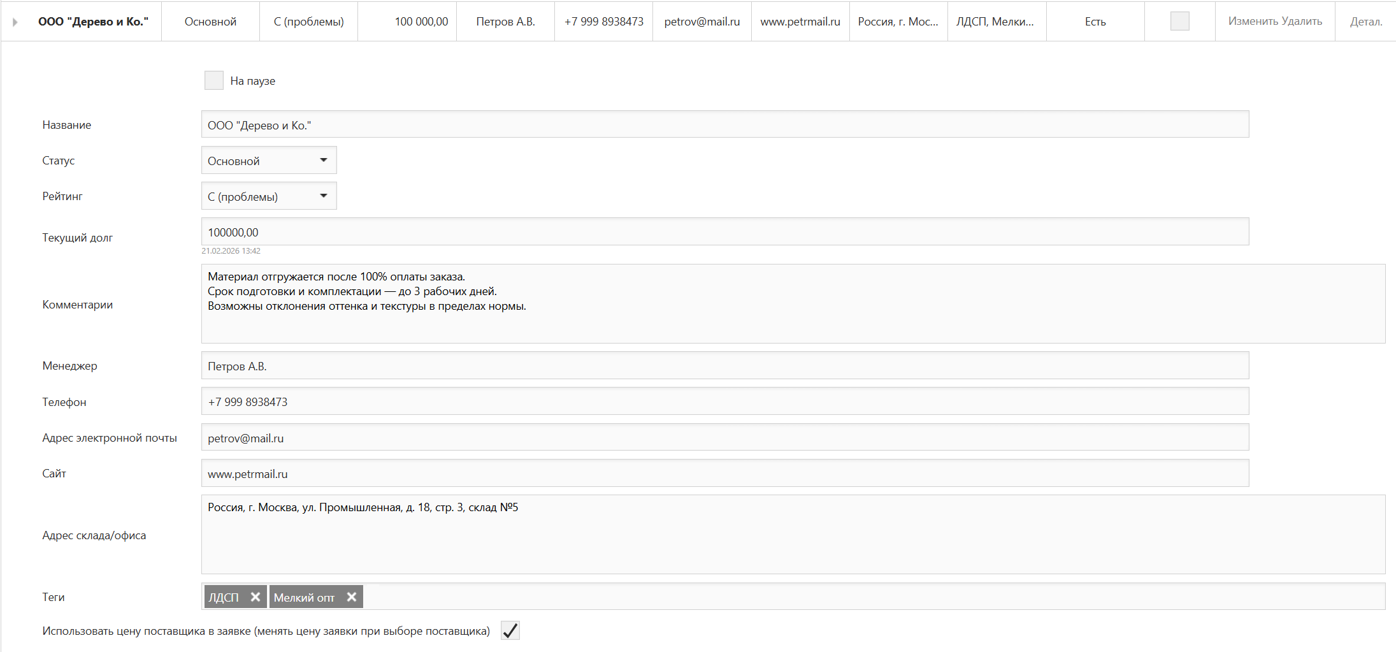The width and height of the screenshot is (1396, 652).
Task: Select the Менеджер input field
Action: pyautogui.click(x=724, y=366)
